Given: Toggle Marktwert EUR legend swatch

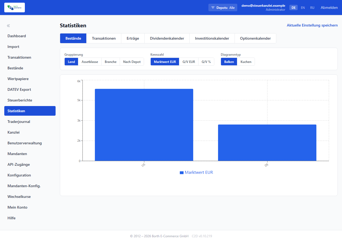Looking at the screenshot, I should pyautogui.click(x=182, y=173).
